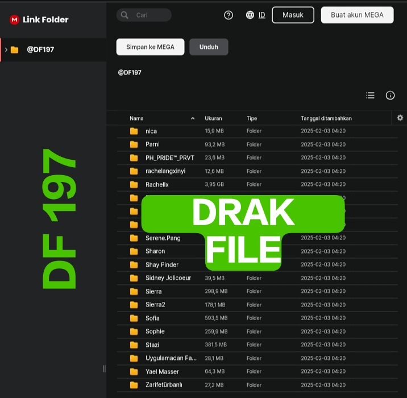Click Simpan ke MEGA button
407x398 pixels.
tap(150, 47)
